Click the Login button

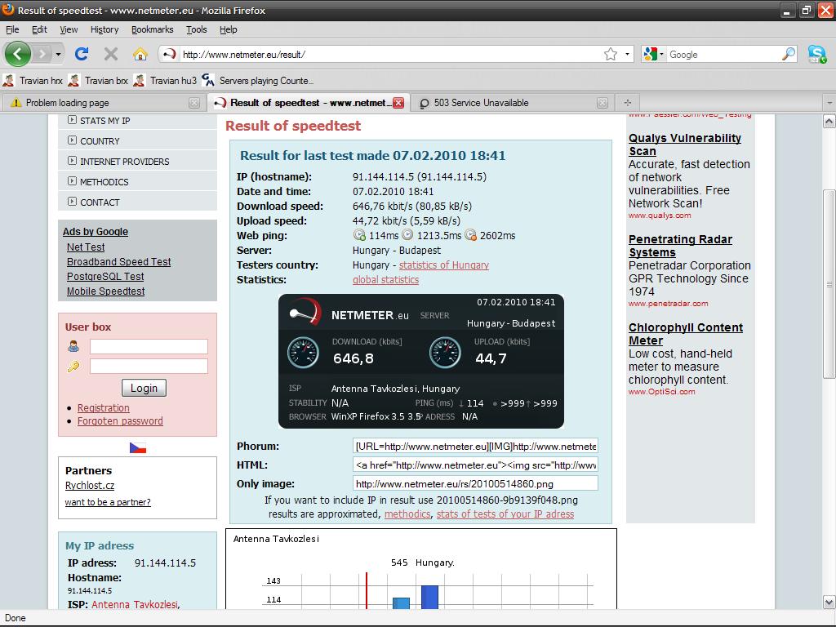(x=144, y=388)
